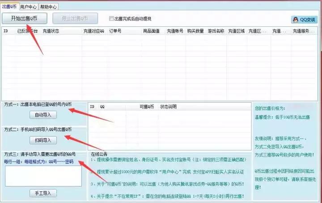This screenshot has height=203, width=322.
Task: Click the 充值服务 column header
Action: pos(304,31)
